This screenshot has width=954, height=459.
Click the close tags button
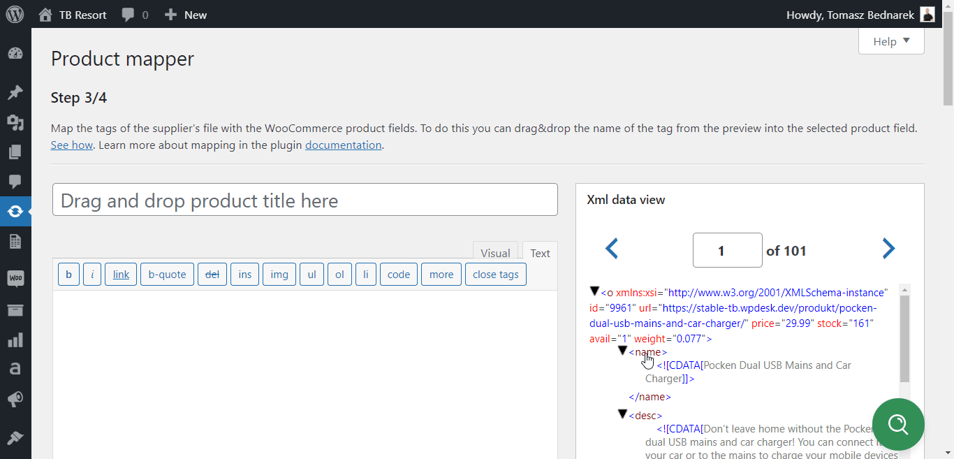click(x=496, y=275)
